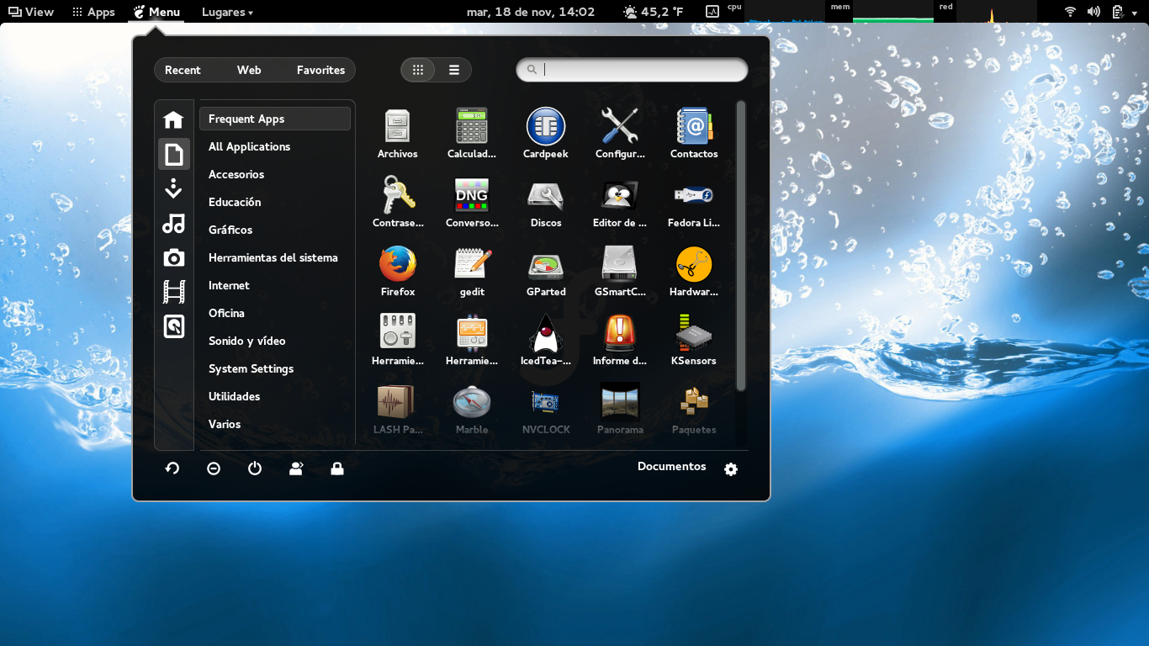Open Documentos via the bottom-right link
Image resolution: width=1149 pixels, height=646 pixels.
(x=671, y=466)
